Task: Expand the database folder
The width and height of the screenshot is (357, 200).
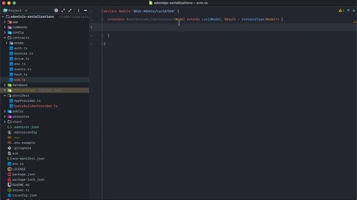Action: pyautogui.click(x=5, y=85)
